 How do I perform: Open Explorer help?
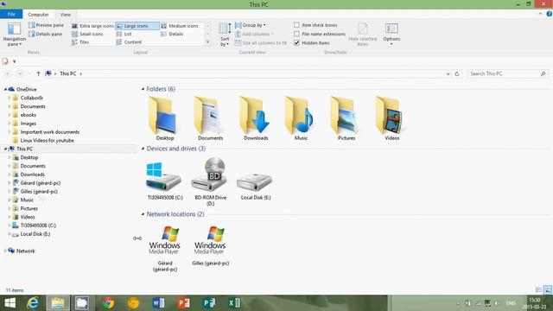[550, 14]
